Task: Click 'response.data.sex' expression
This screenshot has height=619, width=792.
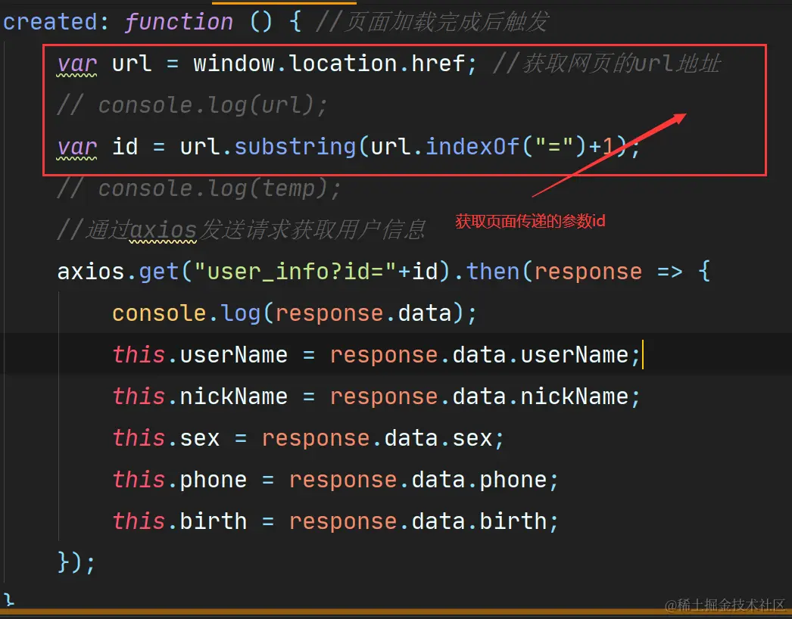Action: pyautogui.click(x=377, y=437)
